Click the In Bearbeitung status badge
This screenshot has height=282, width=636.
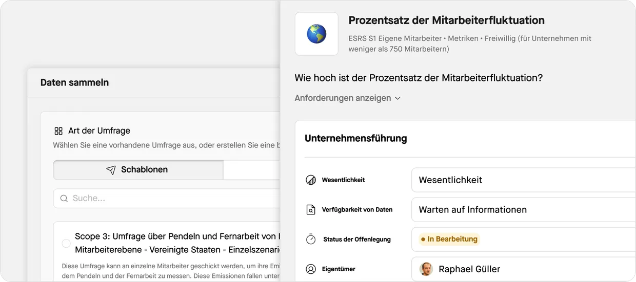449,239
